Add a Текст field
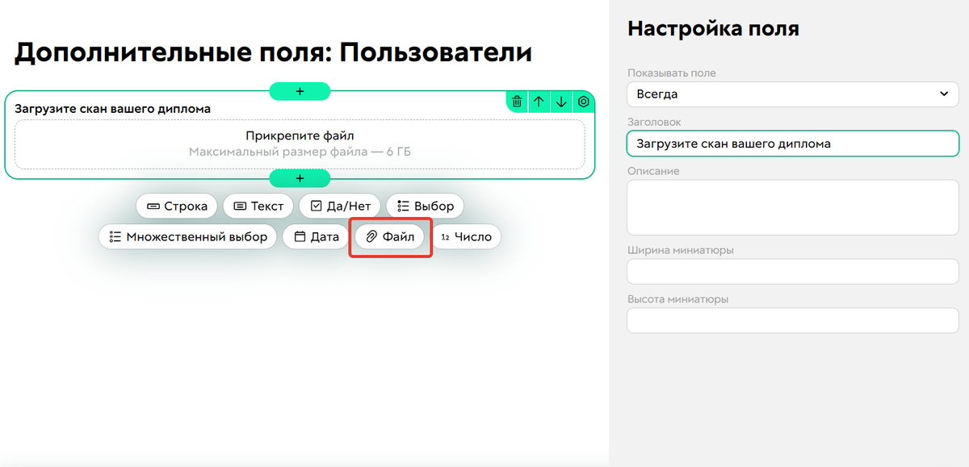The image size is (969, 467). (x=258, y=206)
